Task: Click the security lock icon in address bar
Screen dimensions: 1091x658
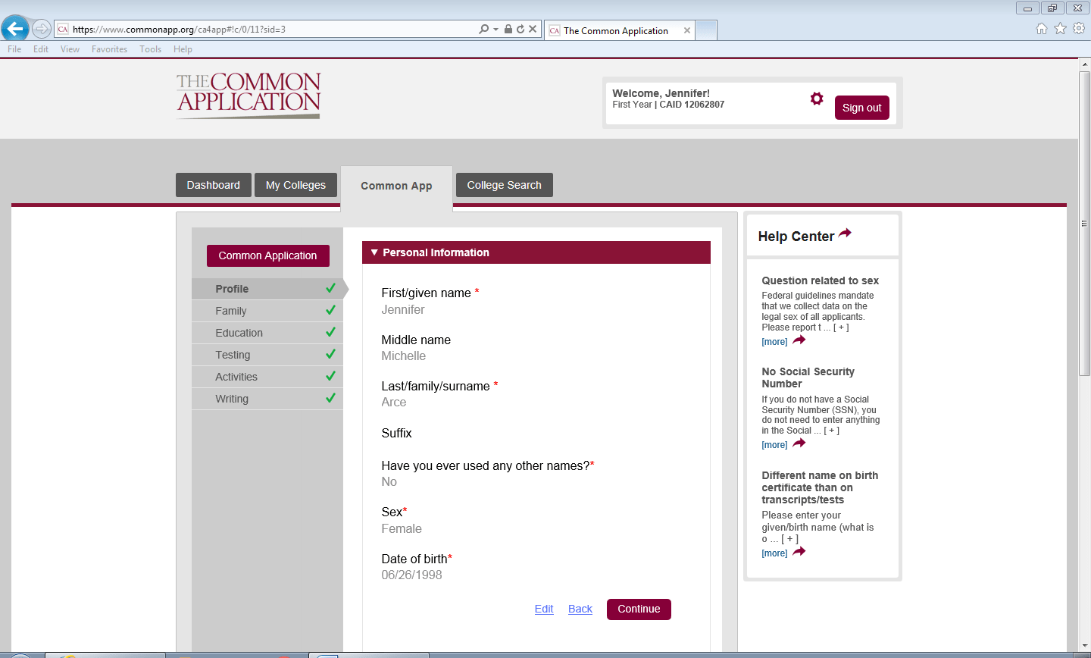Action: (508, 30)
